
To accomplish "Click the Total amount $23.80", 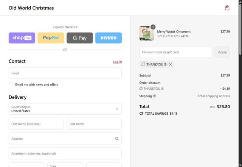I will click(223, 106).
